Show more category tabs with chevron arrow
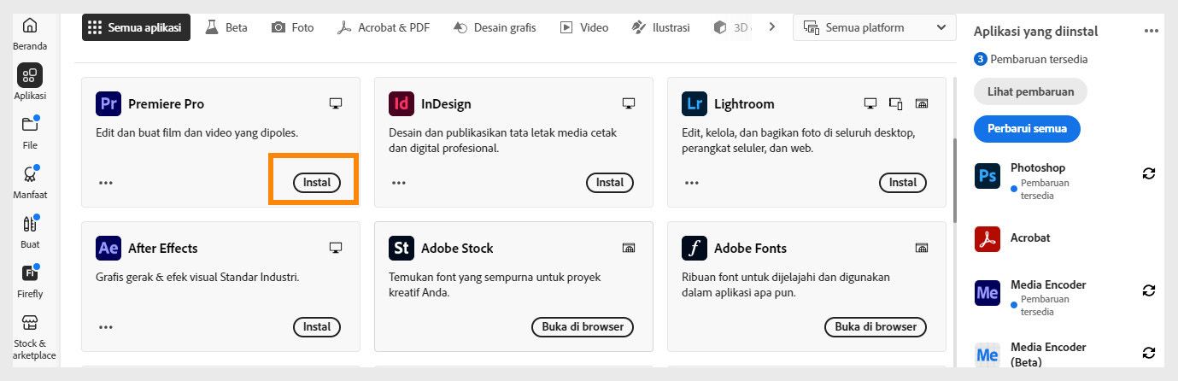 (x=772, y=27)
